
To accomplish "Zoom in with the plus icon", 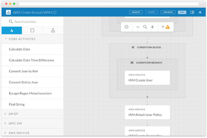I will tap(152, 27).
